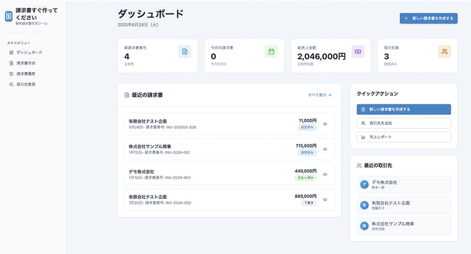
Task: Open ダッシュボード in the sidebar menu
Action: [x=29, y=53]
